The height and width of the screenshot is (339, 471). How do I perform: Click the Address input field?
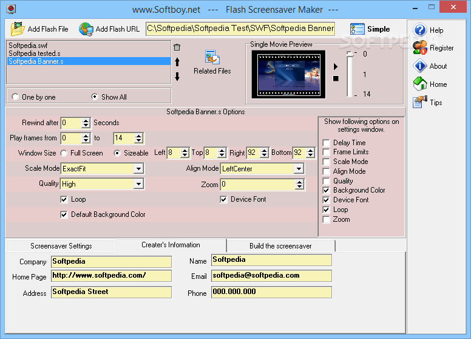coord(111,292)
